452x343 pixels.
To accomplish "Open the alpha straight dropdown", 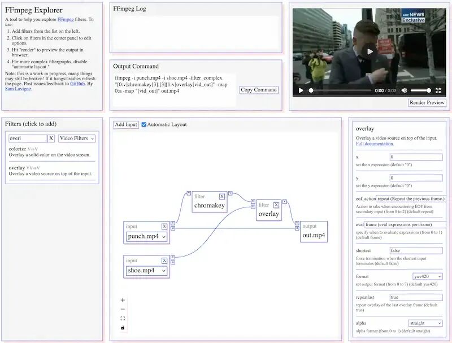I will [425, 323].
